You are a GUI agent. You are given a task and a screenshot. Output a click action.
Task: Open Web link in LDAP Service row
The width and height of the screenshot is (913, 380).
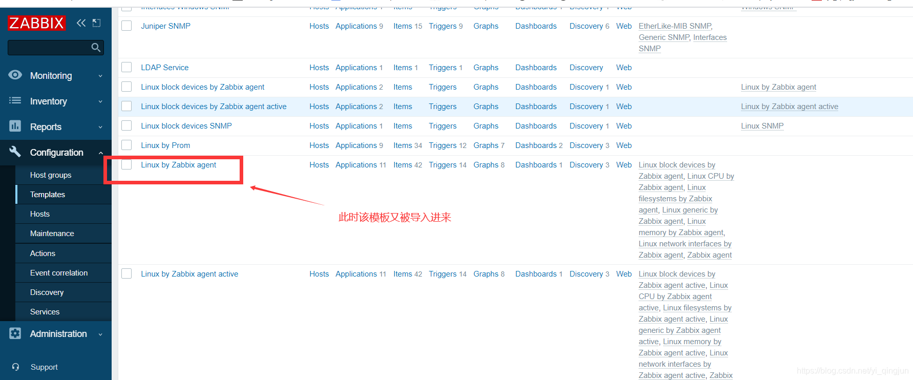point(624,68)
